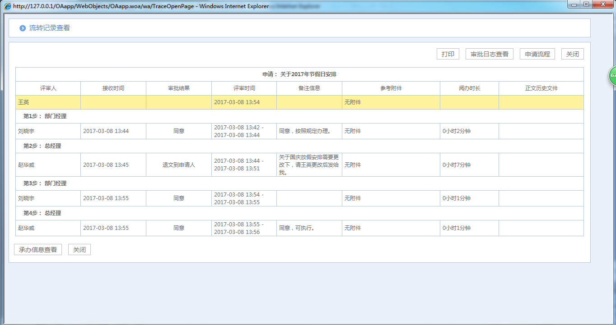This screenshot has width=616, height=325.
Task: Click the top-right 关闭 button
Action: pyautogui.click(x=573, y=54)
